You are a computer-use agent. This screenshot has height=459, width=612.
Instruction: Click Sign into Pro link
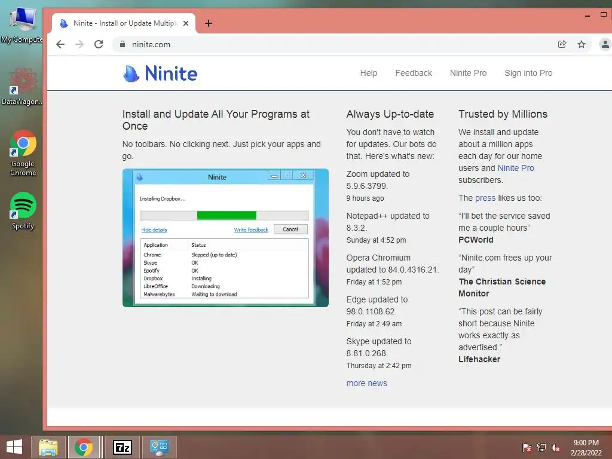click(x=528, y=73)
